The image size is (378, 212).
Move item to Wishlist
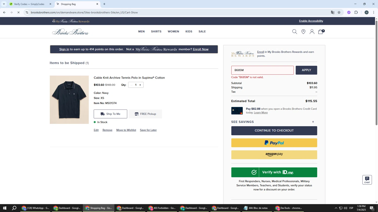[126, 130]
